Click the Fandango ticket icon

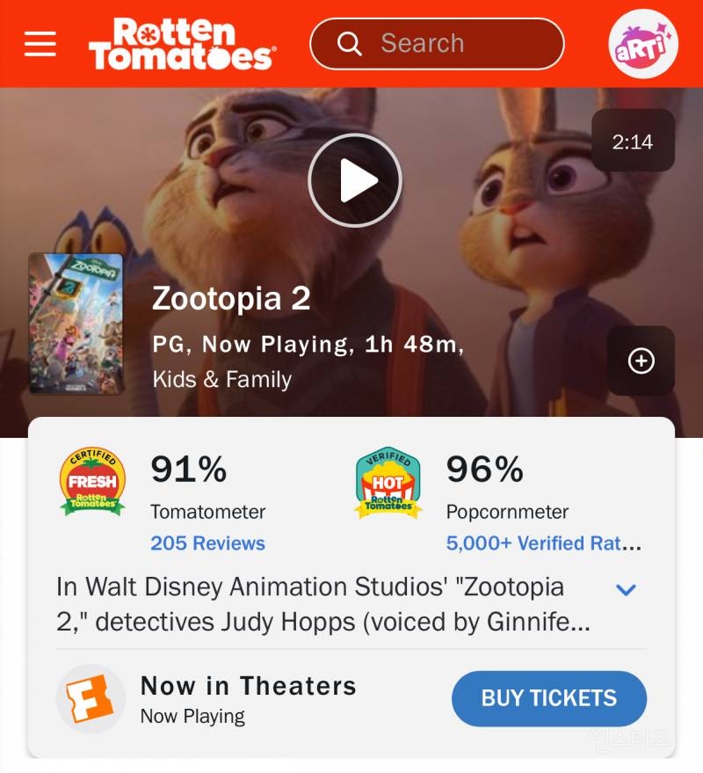click(x=90, y=698)
